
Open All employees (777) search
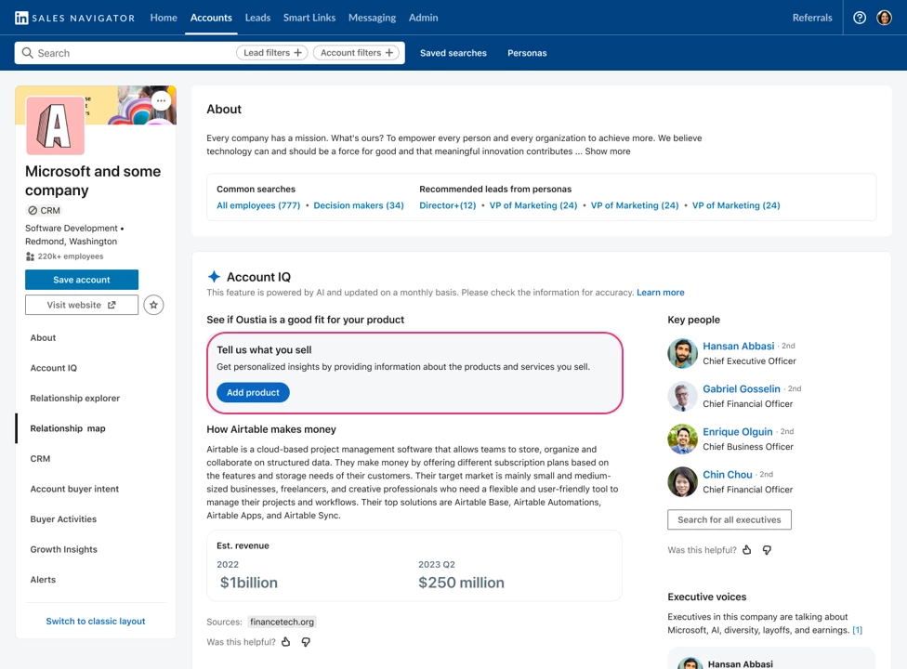pos(258,205)
